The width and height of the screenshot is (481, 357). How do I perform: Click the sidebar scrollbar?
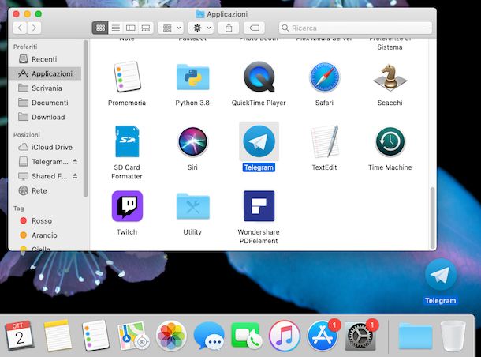click(85, 118)
